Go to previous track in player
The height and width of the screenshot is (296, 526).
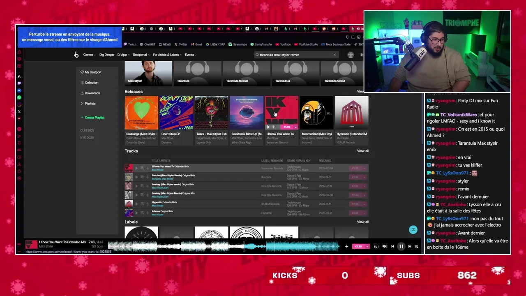tap(393, 246)
